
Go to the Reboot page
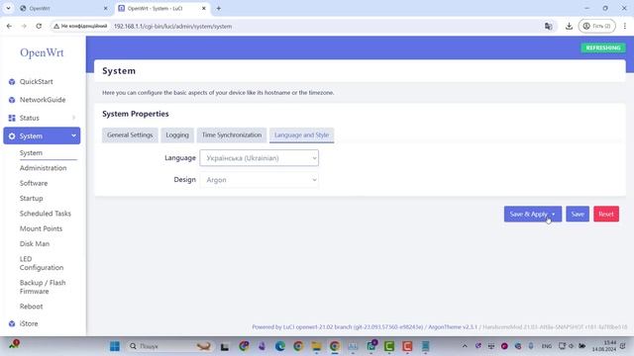tap(31, 307)
